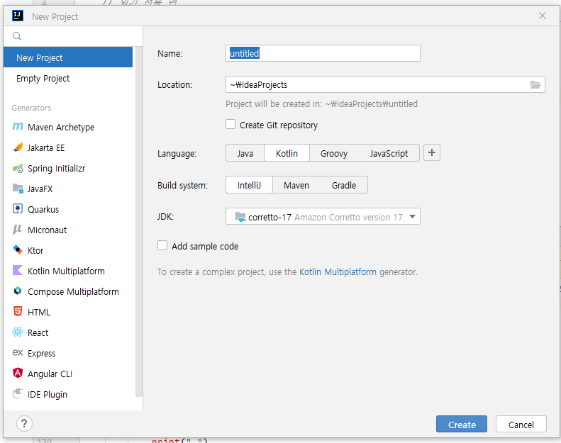This screenshot has height=443, width=561.
Task: Select the HTML generator label
Action: tap(38, 312)
